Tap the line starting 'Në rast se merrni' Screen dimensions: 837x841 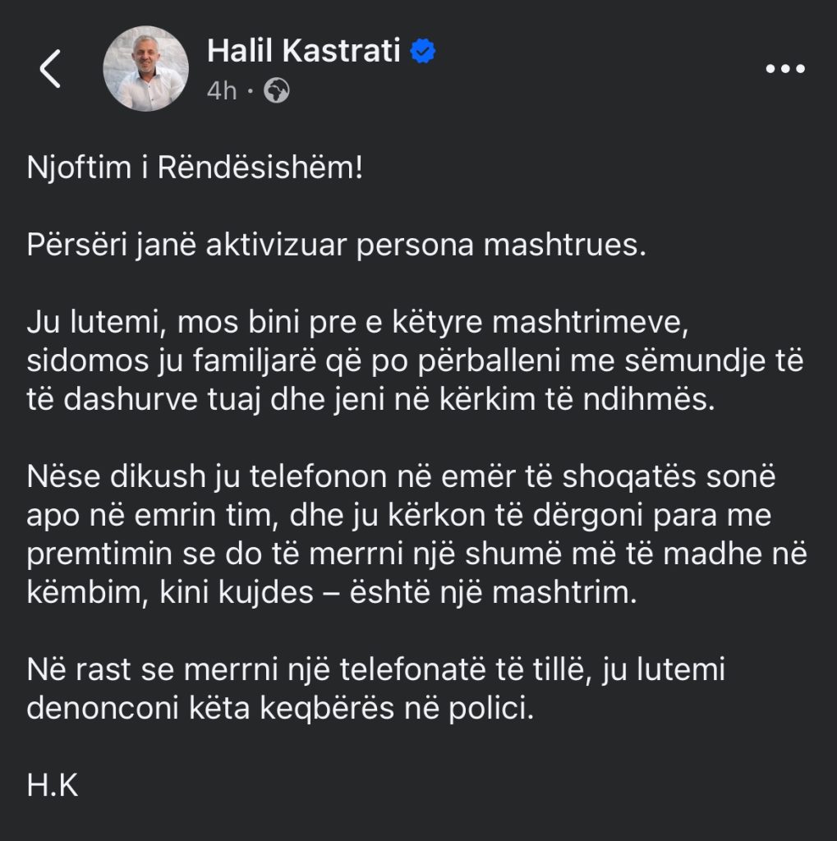(x=376, y=670)
